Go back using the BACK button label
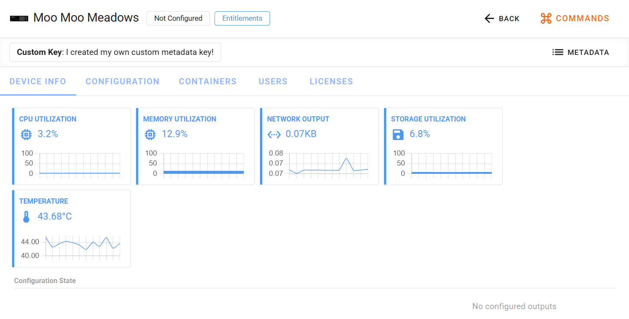 (509, 19)
